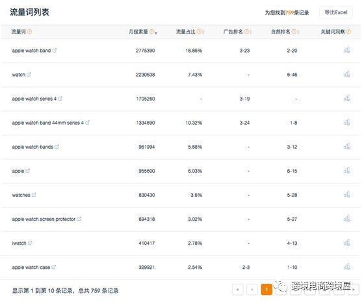362x302 pixels.
Task: Select keyword text iwatch
Action: point(19,243)
